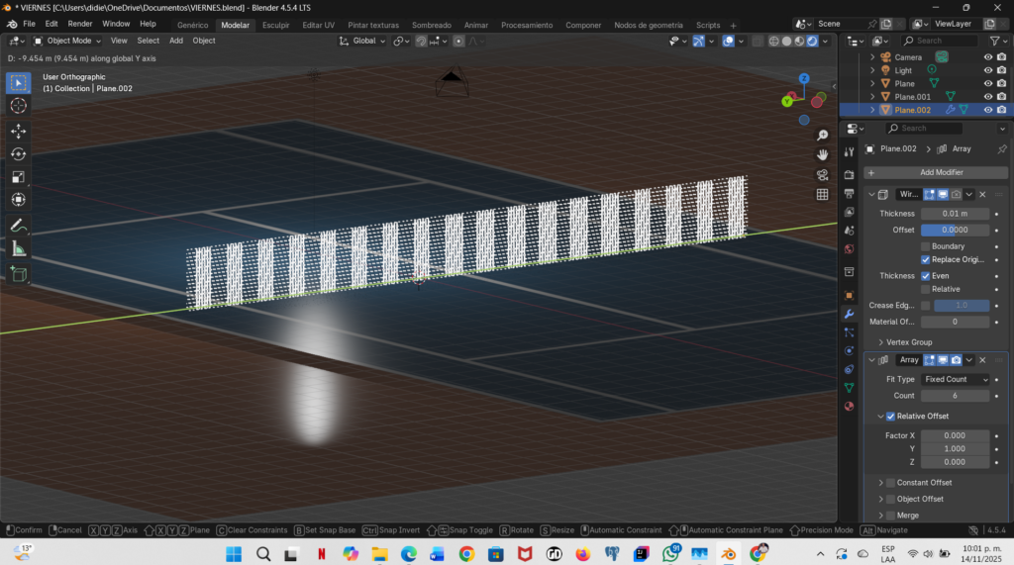The width and height of the screenshot is (1014, 565).
Task: Open the Fit Type Fixed Count dropdown
Action: click(x=955, y=379)
